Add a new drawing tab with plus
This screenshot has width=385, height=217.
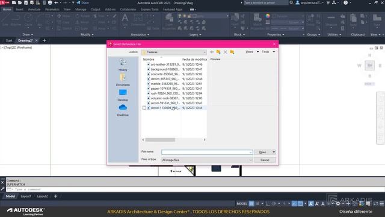[x=44, y=40]
